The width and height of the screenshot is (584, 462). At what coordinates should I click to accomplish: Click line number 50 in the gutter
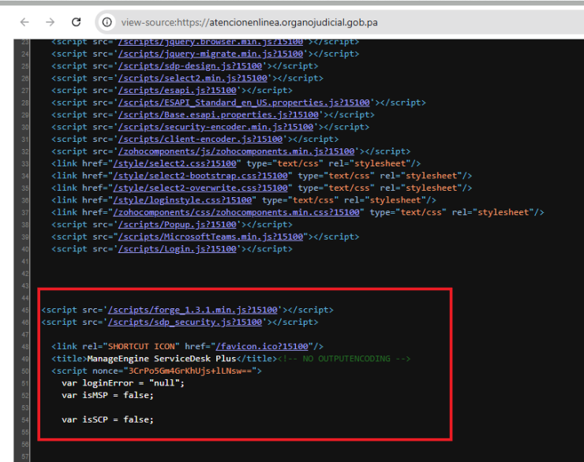pyautogui.click(x=25, y=371)
